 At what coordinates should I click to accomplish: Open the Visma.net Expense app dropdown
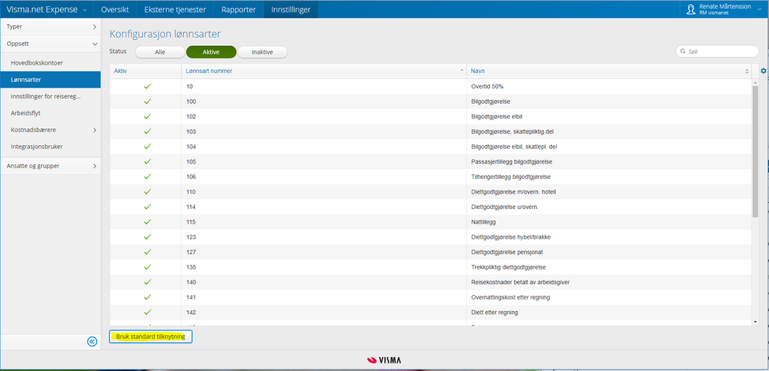coord(47,9)
